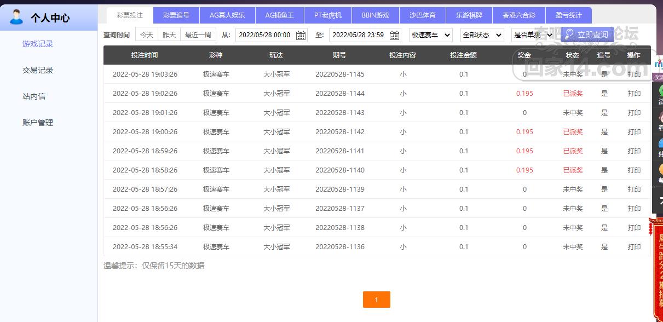Screen dimensions: 663x322
Task: Filter records by 最近一周
Action: click(x=198, y=35)
